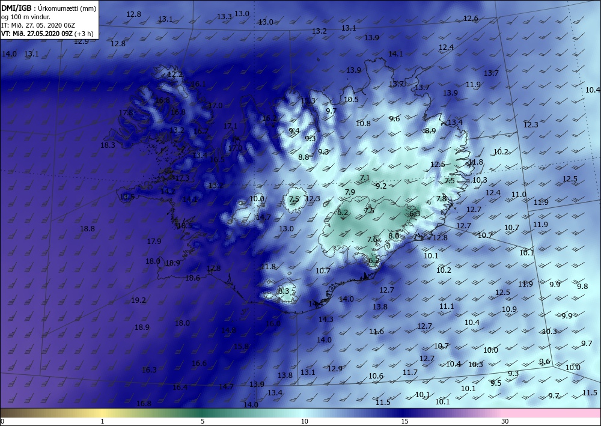This screenshot has height=426, width=601.
Task: Click the 10.8 map value
Action: pos(364,124)
